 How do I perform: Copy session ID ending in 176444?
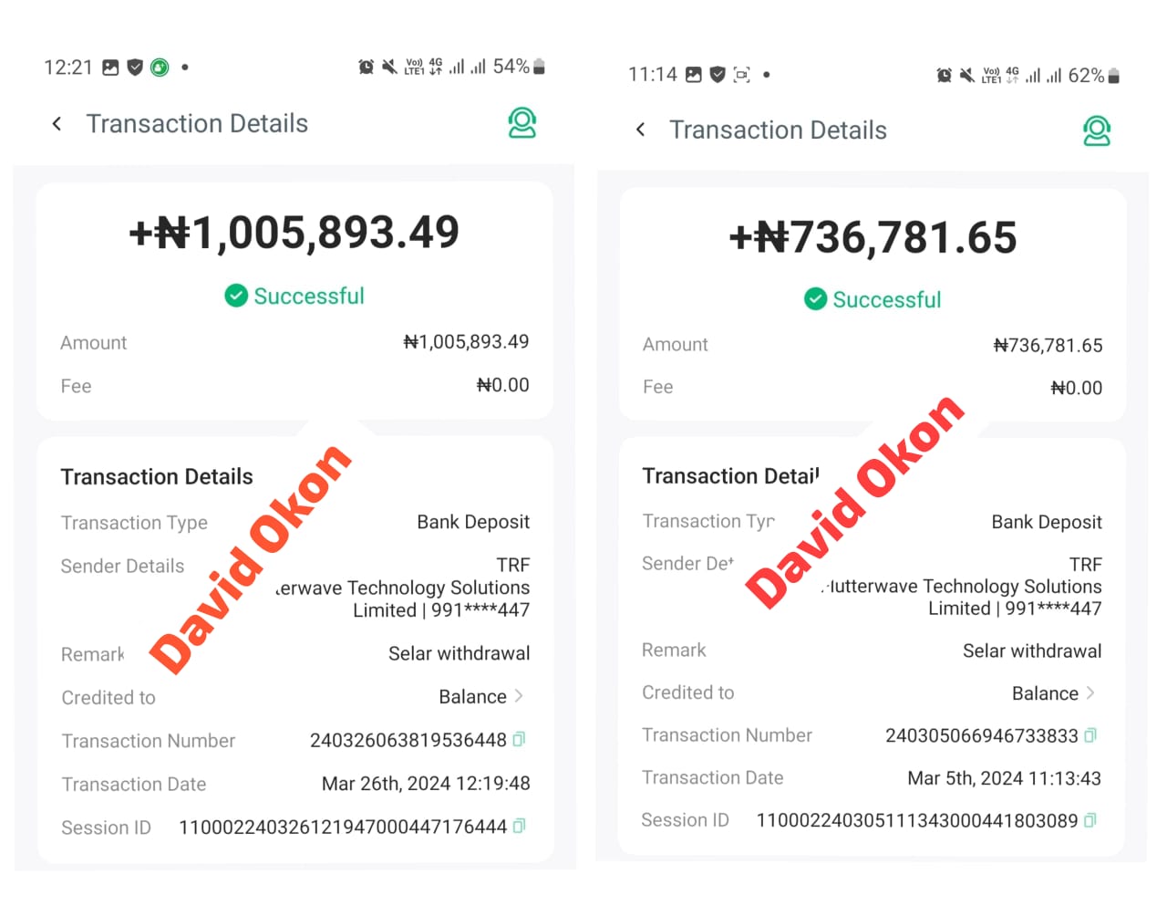519,826
